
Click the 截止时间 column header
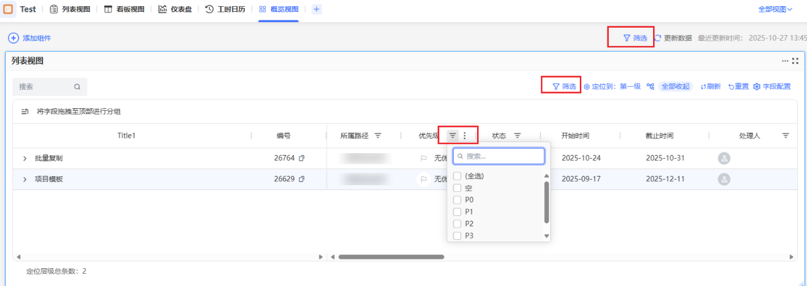click(x=659, y=136)
